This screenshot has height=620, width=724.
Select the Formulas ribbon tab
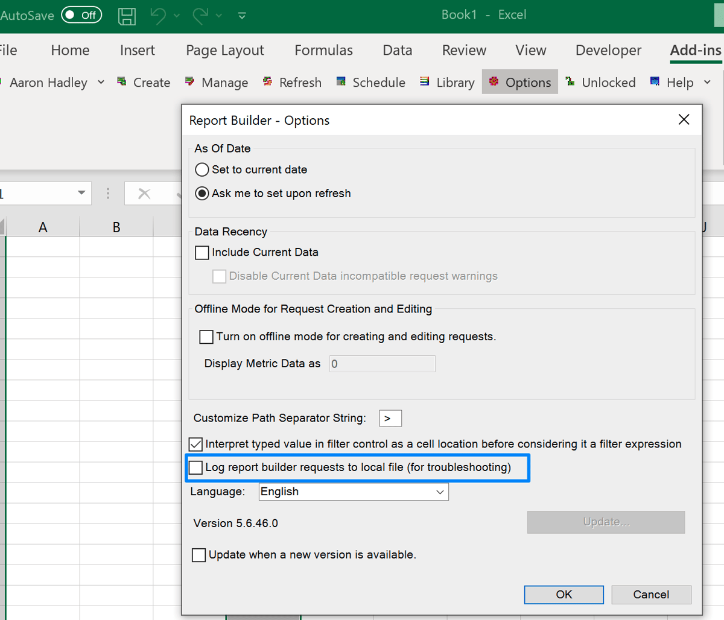323,51
